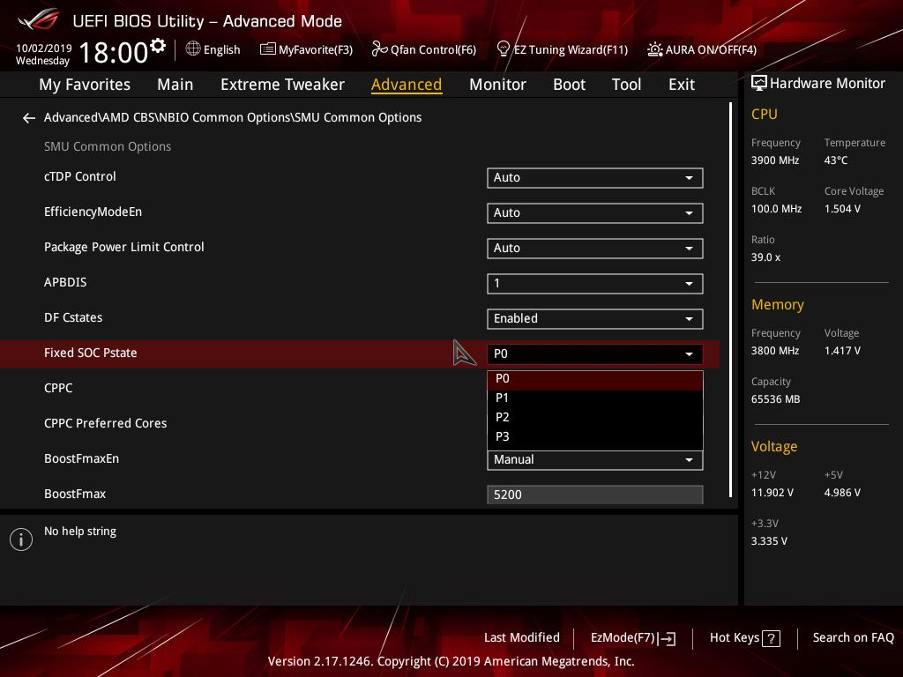Switch to the My Favorites tab
Viewport: 903px width, 677px height.
(85, 85)
